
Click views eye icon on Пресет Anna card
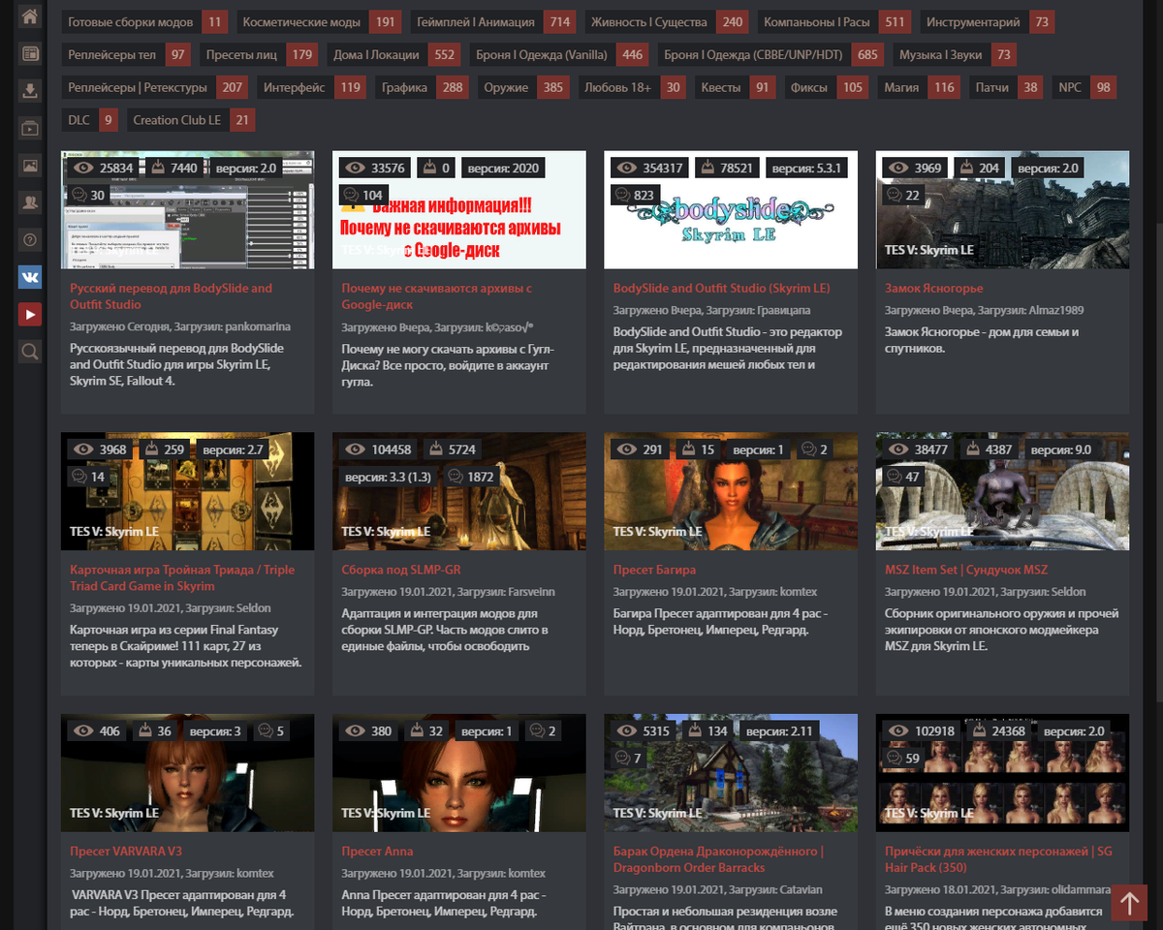tap(355, 731)
